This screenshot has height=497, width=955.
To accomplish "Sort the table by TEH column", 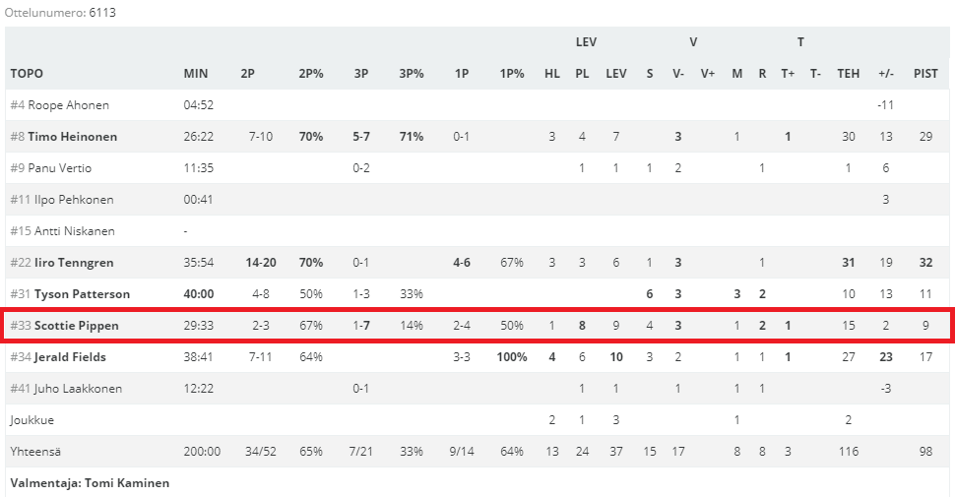I will (848, 74).
